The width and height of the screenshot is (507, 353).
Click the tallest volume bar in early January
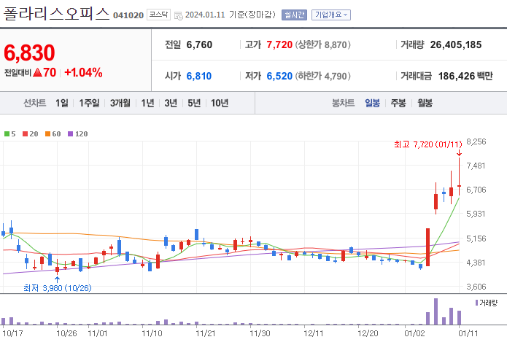pyautogui.click(x=436, y=311)
